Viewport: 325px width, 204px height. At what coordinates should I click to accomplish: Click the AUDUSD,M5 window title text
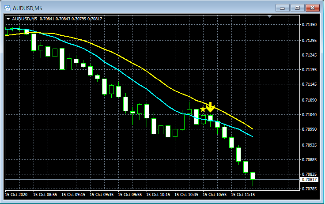click(27, 8)
